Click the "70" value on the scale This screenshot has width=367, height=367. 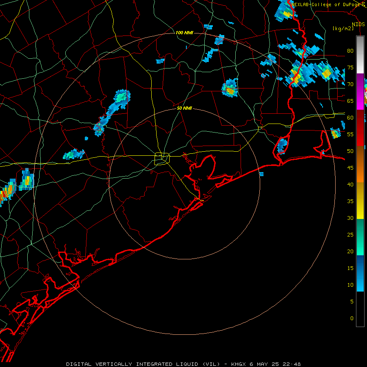click(x=350, y=84)
